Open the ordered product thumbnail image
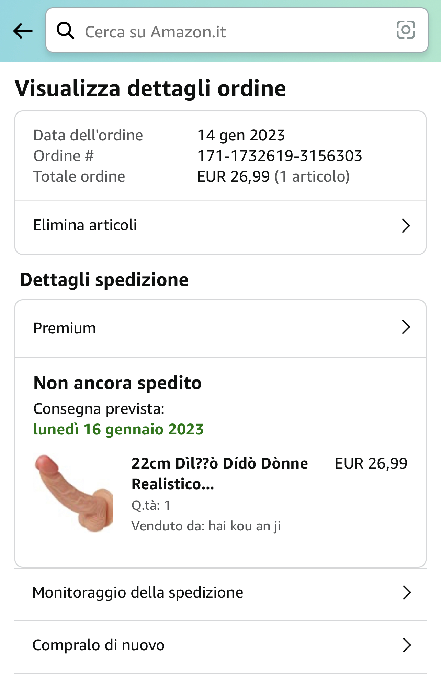This screenshot has width=441, height=687. (x=74, y=493)
